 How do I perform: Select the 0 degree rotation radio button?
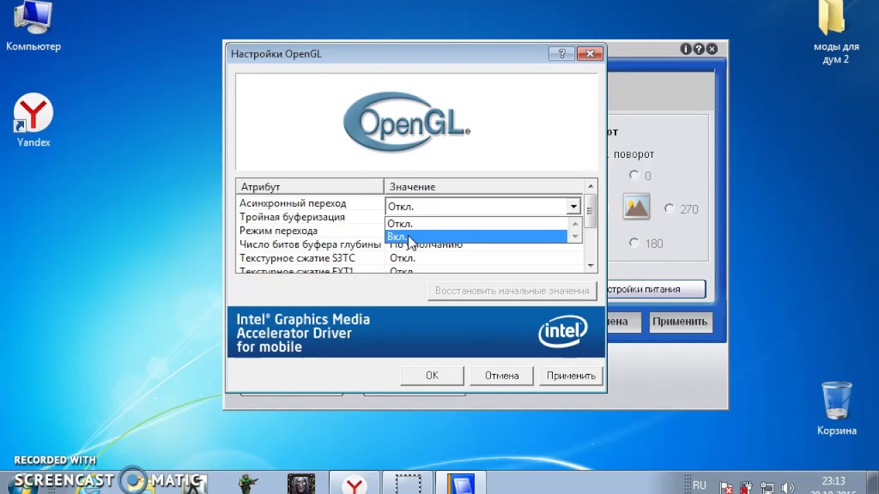634,176
